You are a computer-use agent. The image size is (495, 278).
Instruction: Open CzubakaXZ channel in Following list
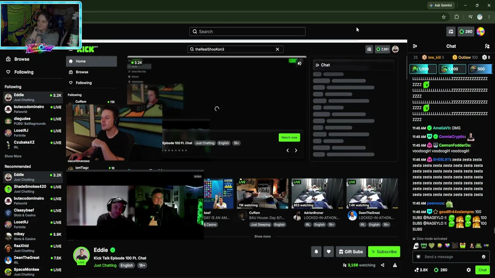(33, 144)
